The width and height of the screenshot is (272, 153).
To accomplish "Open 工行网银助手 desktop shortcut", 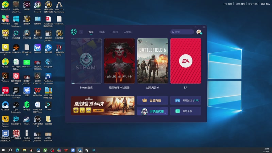I will pos(16,134).
